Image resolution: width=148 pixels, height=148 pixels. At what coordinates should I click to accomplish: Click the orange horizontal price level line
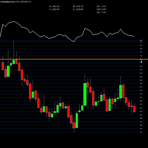(x=74, y=59)
